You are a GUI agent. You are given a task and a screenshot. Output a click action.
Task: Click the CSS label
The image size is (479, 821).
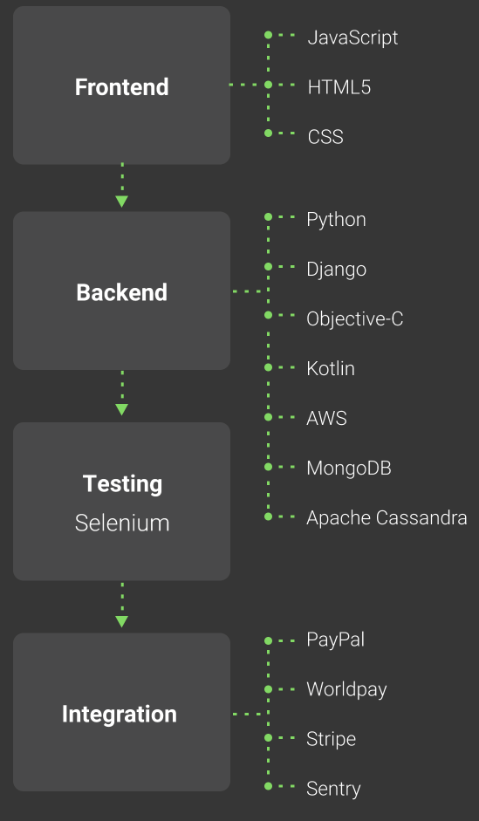pos(325,137)
